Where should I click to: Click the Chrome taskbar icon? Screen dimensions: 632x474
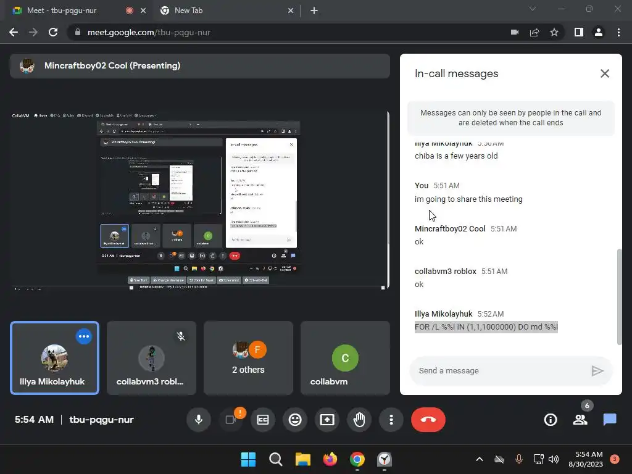point(357,459)
